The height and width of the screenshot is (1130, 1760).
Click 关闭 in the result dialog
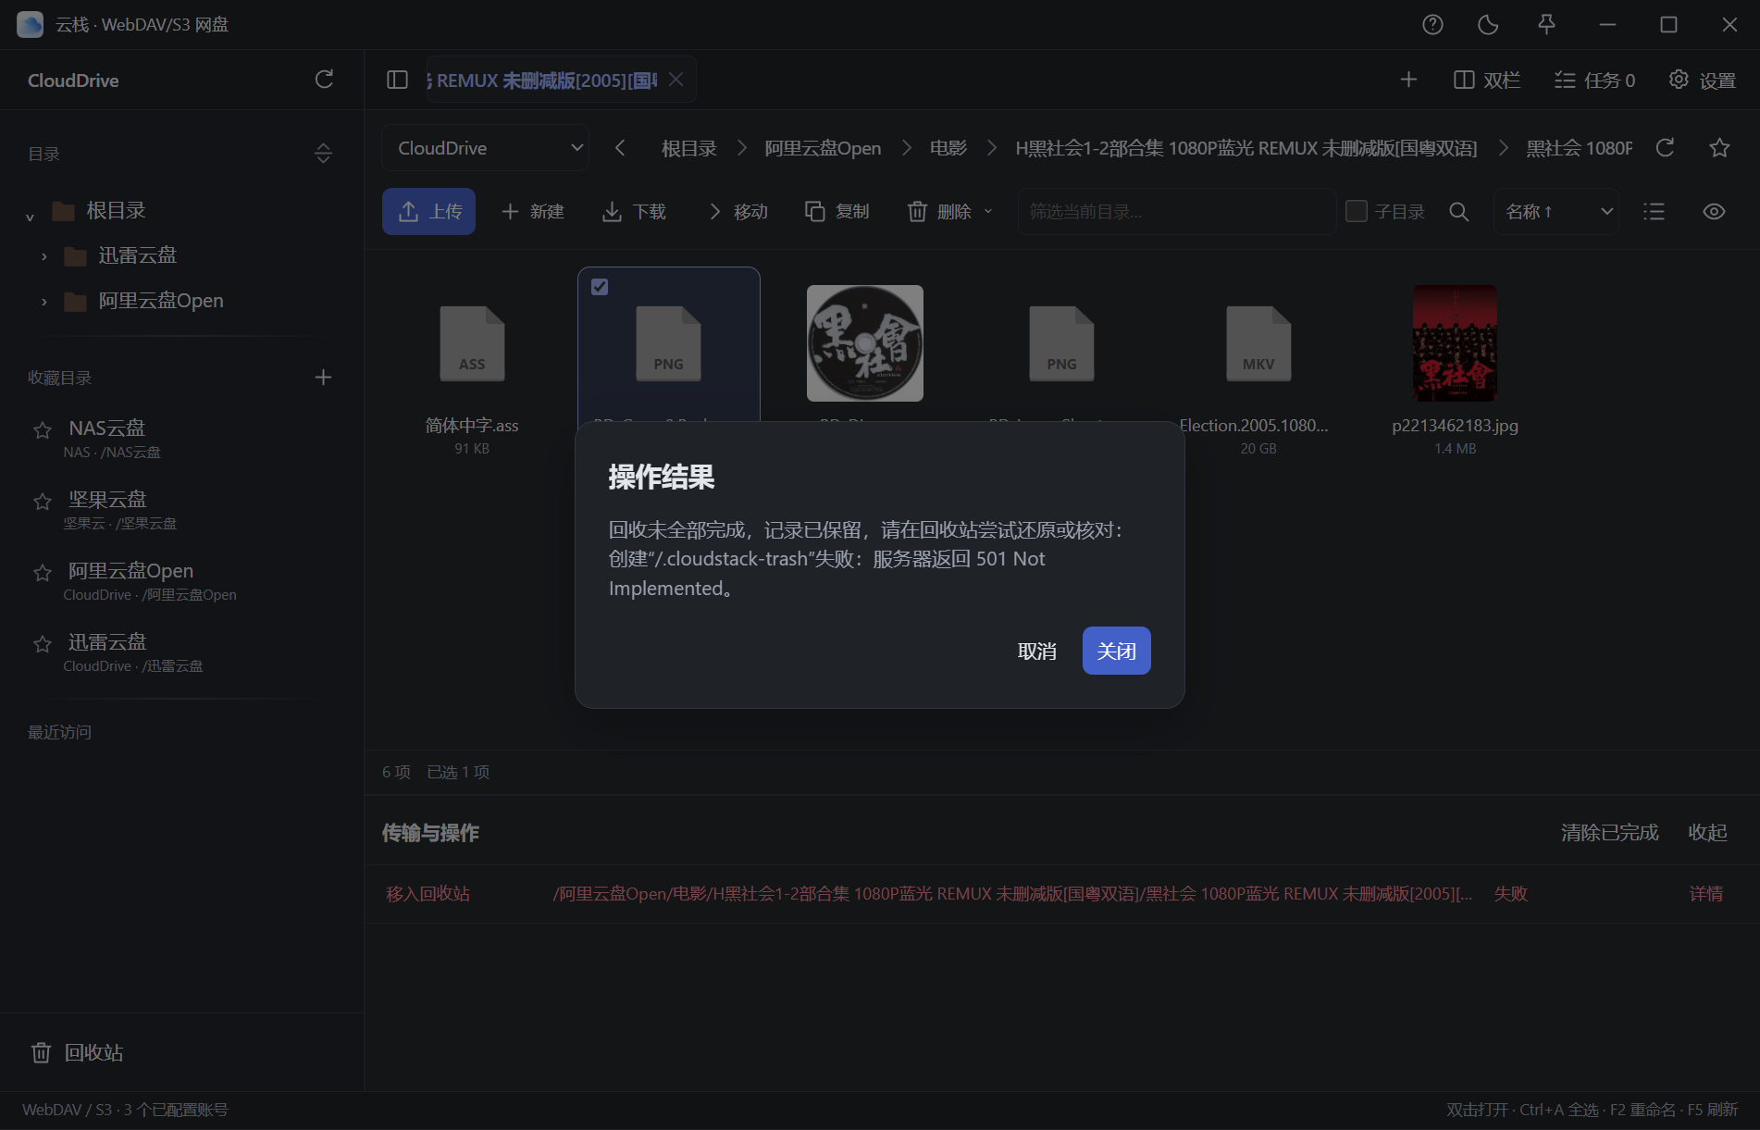pyautogui.click(x=1117, y=651)
